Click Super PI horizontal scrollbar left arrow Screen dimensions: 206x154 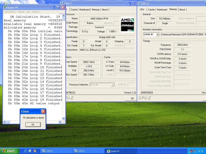5,122
